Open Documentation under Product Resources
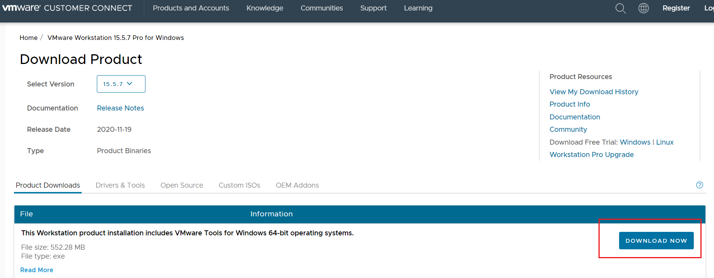 [575, 117]
